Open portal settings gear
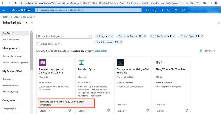Screen dimensions: 221x114 169,10
